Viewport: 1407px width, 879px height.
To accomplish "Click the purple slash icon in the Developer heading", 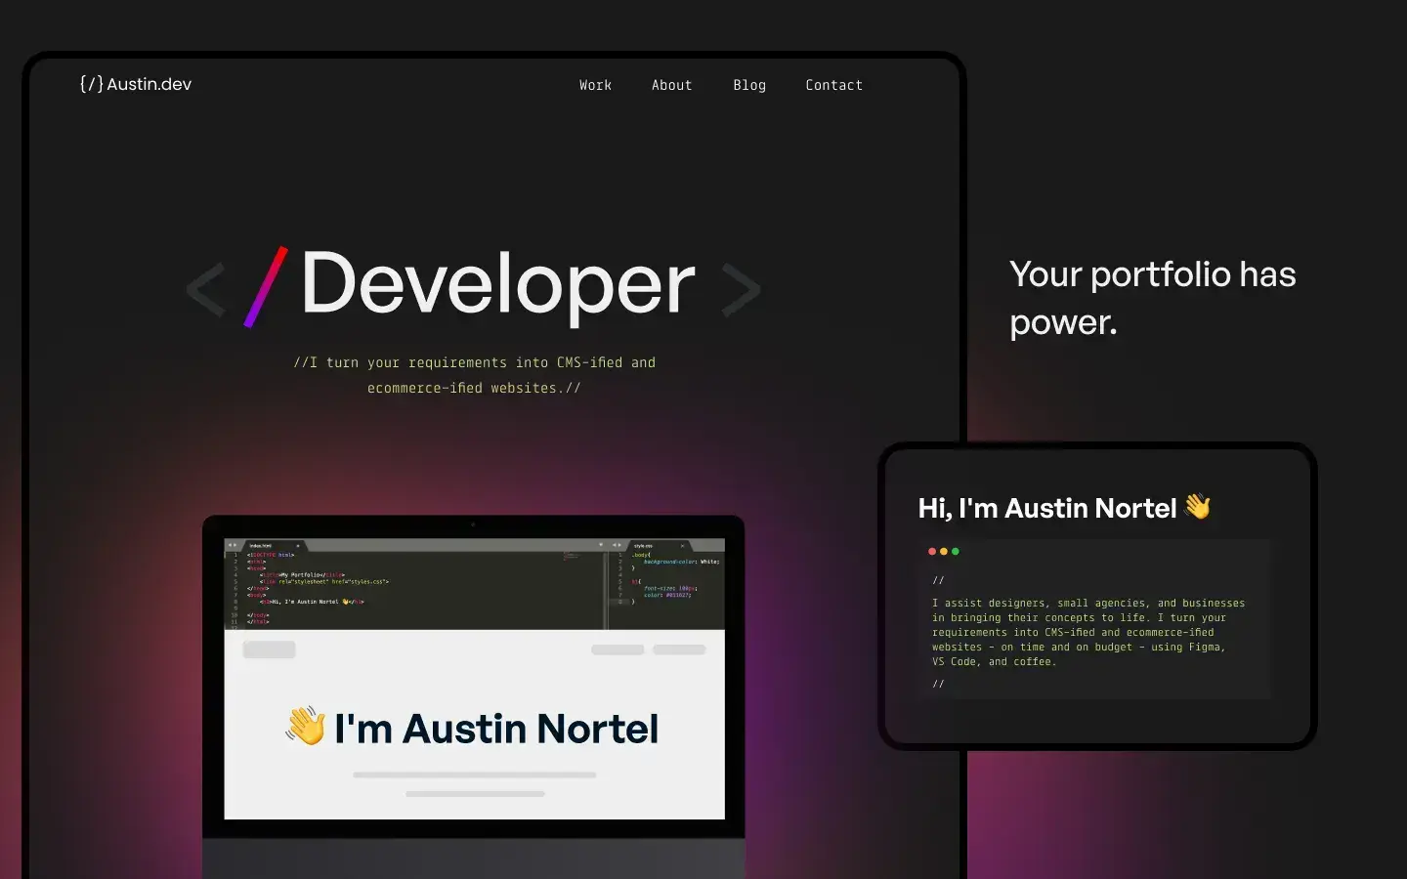I will pyautogui.click(x=266, y=285).
